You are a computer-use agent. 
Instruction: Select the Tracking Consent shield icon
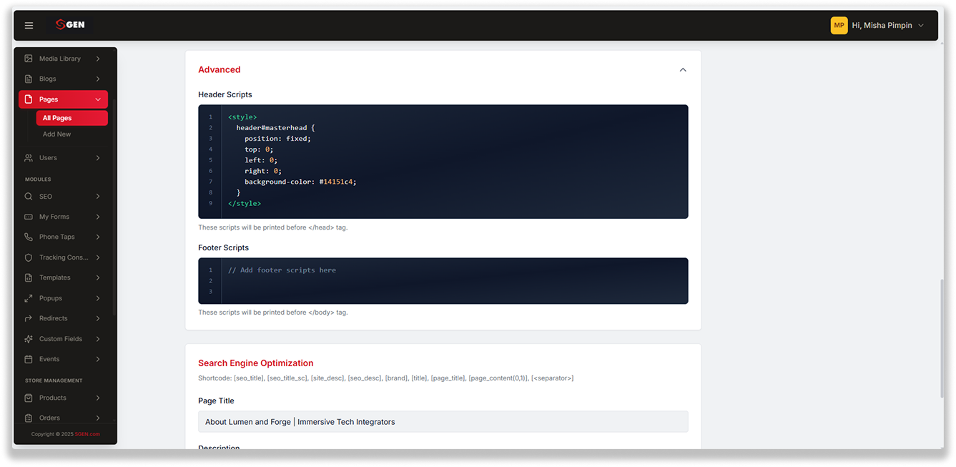(29, 257)
